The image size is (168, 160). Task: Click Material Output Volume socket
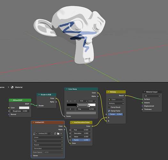pos(142,103)
